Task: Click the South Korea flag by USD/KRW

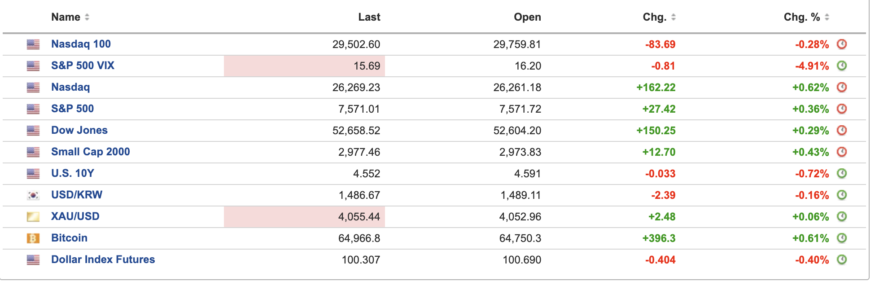Action: pos(33,195)
